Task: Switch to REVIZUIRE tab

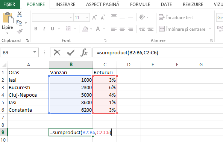Action: (193, 4)
